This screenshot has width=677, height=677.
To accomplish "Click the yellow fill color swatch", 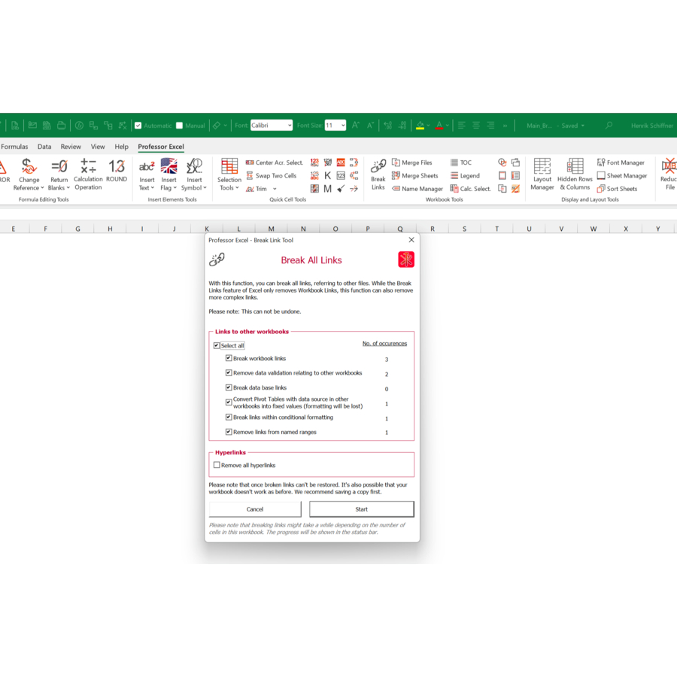I will click(x=420, y=126).
